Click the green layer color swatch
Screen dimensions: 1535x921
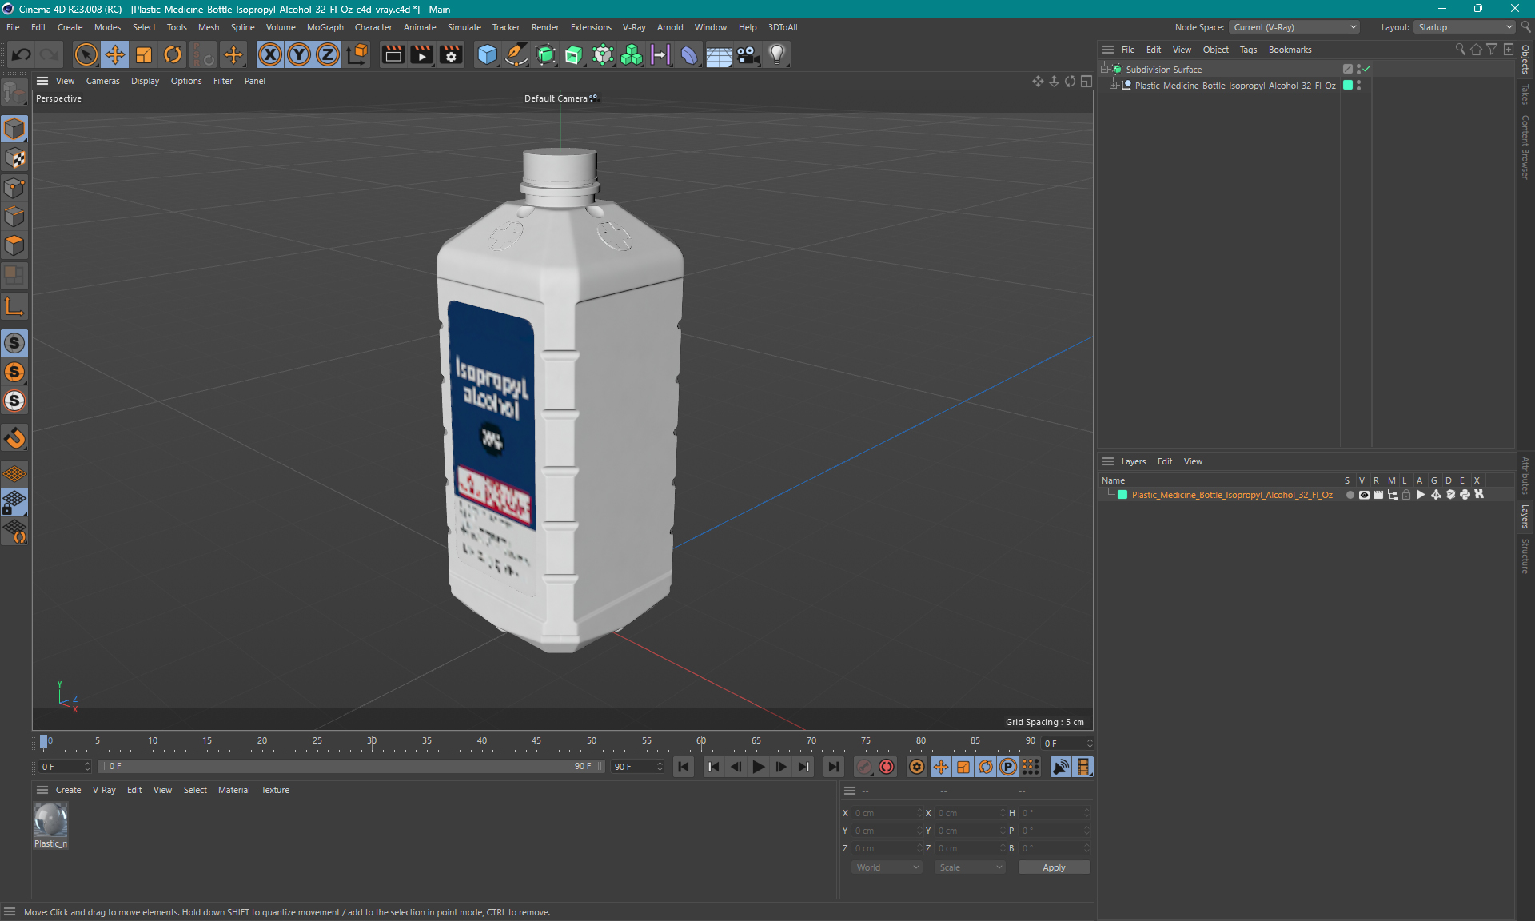(1122, 495)
